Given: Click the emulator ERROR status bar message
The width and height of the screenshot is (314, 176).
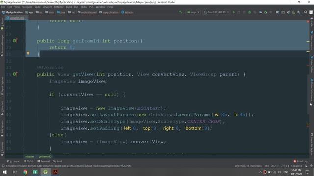Looking at the screenshot, I should [68, 166].
